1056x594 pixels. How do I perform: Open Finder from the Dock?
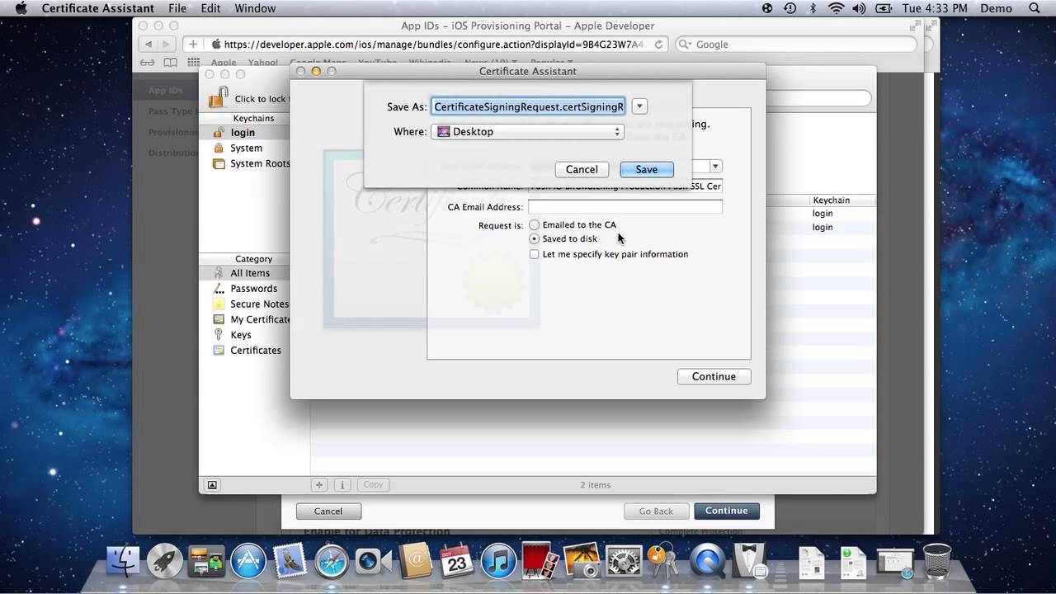(x=124, y=562)
